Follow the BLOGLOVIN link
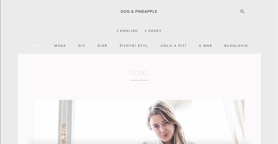Screen dimensions: 278x144 pyautogui.click(x=236, y=46)
